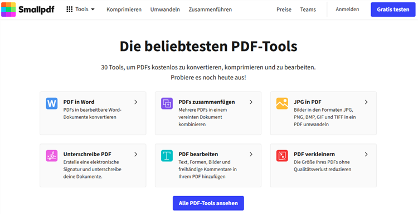The width and height of the screenshot is (418, 214).
Task: Click chevron on PDF verkleinern card
Action: 366,154
